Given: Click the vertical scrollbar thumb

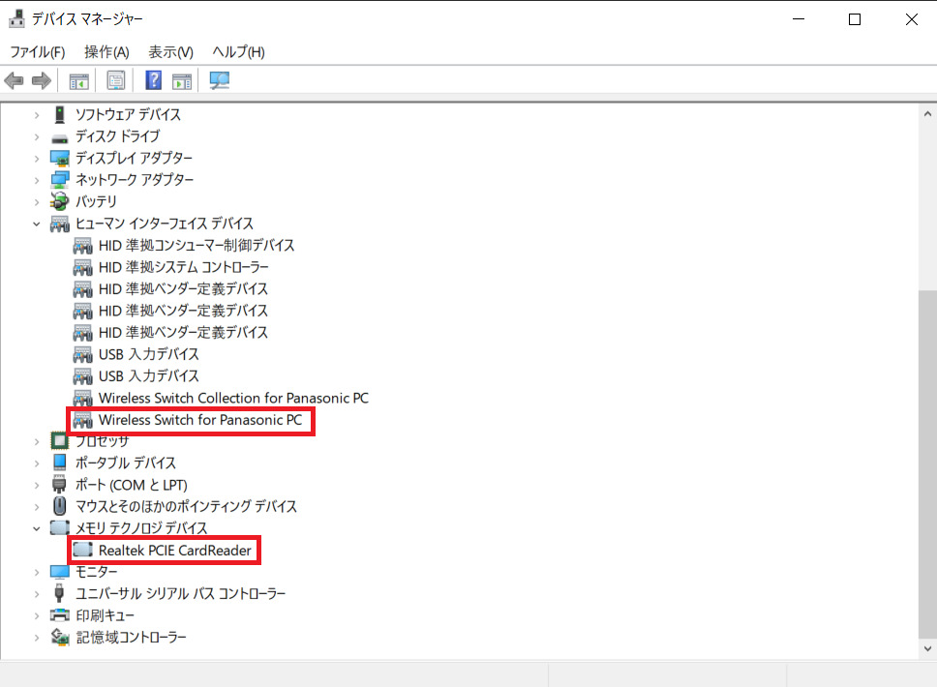Looking at the screenshot, I should click(x=927, y=463).
